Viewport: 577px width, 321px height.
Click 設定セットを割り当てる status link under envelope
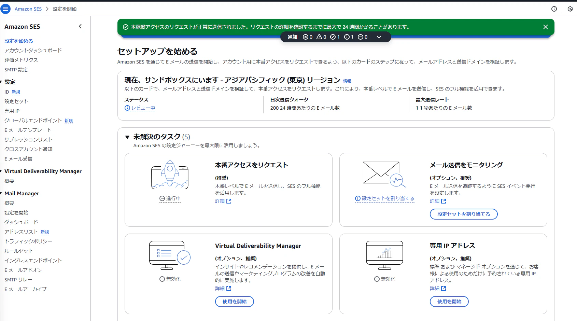click(x=385, y=198)
